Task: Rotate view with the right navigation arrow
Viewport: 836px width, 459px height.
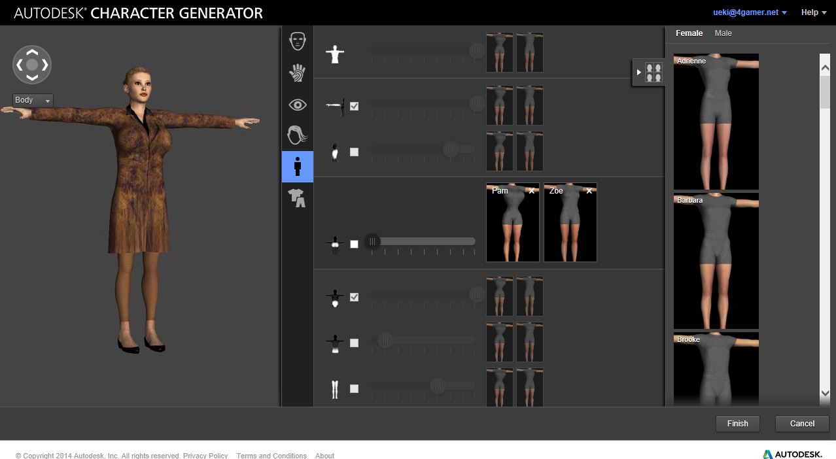Action: point(45,65)
